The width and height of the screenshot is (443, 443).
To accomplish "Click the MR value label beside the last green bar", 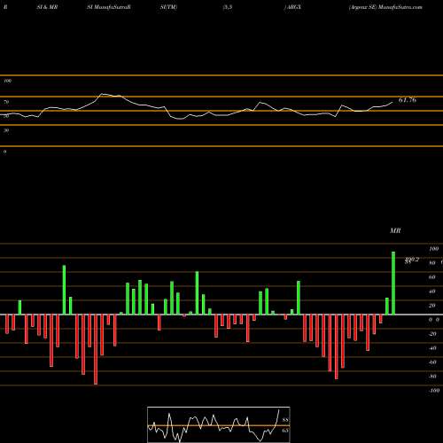I will click(x=412, y=260).
